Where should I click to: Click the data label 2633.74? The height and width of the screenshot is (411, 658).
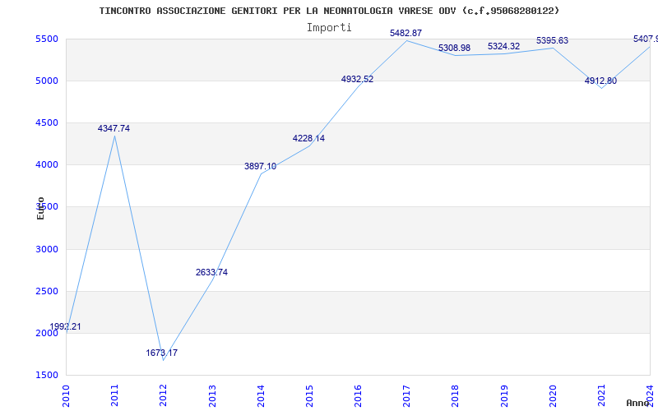[x=211, y=272]
